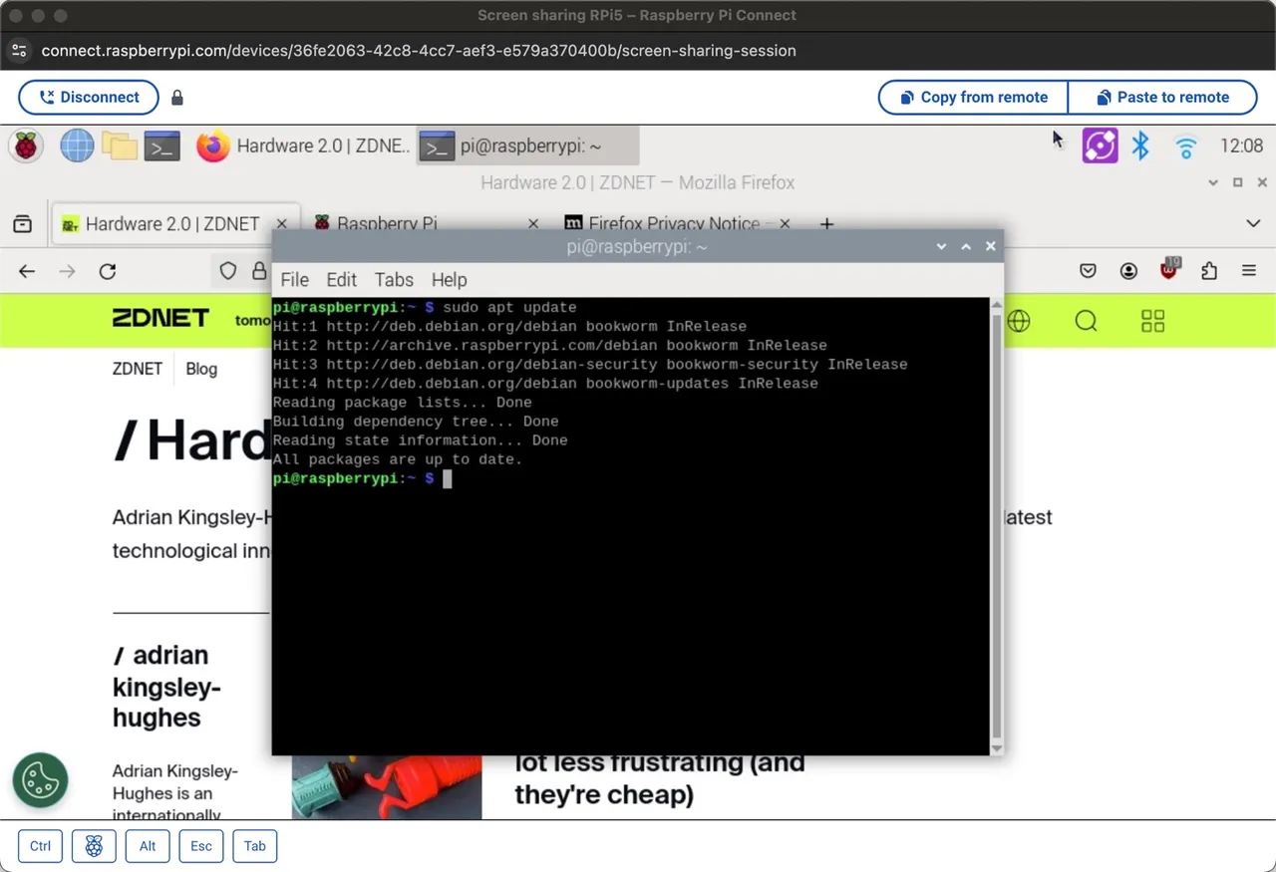Open Firefox View icon
The width and height of the screenshot is (1276, 872).
tap(22, 224)
